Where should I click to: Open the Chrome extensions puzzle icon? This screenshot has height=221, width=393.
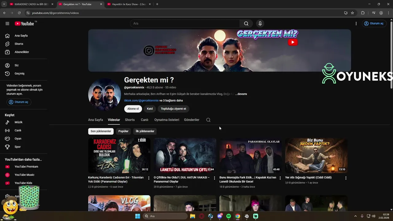[363, 13]
